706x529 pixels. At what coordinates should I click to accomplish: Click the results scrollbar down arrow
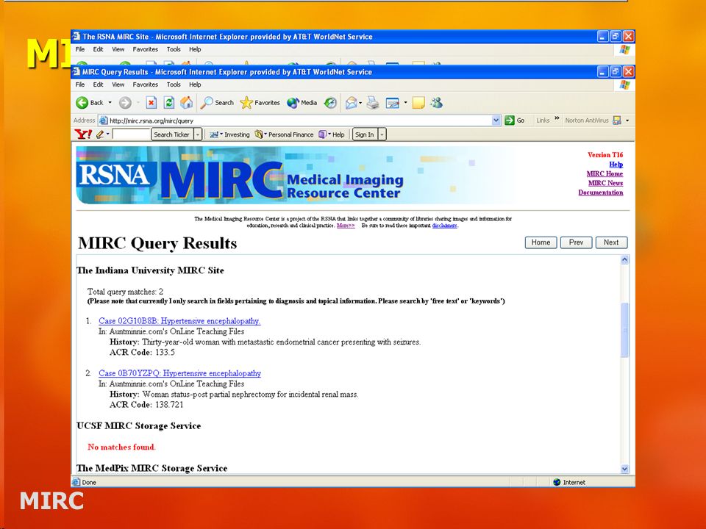[x=624, y=469]
